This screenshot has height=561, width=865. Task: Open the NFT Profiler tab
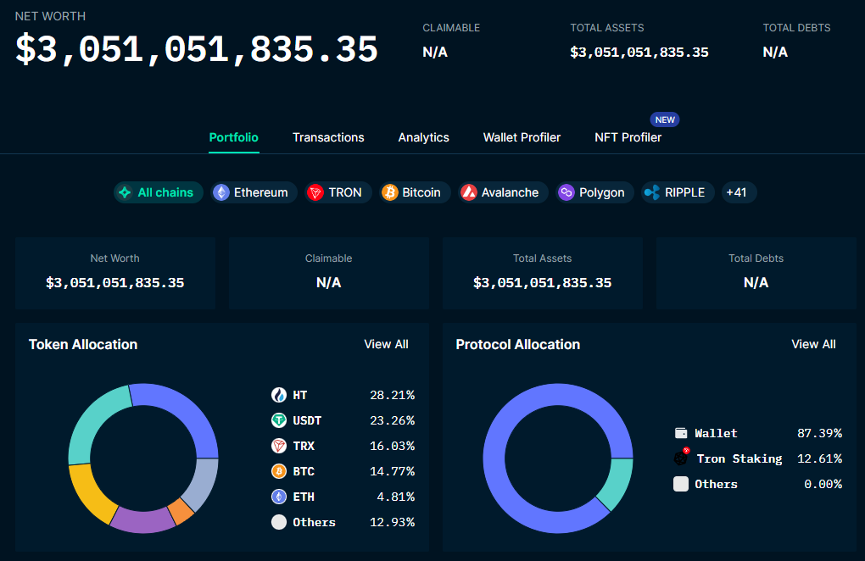(628, 137)
